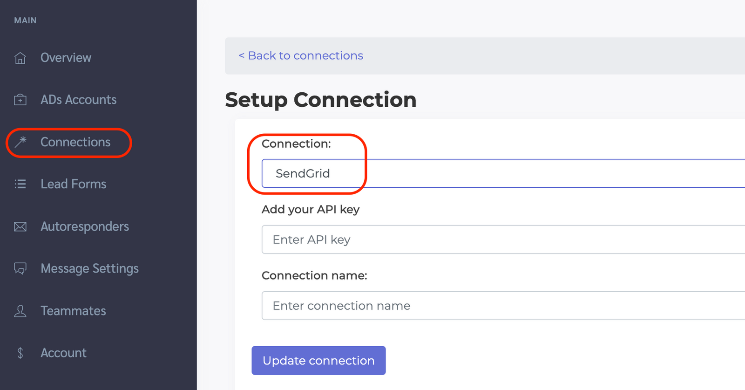Navigate to the Overview page
745x390 pixels.
[x=66, y=57]
